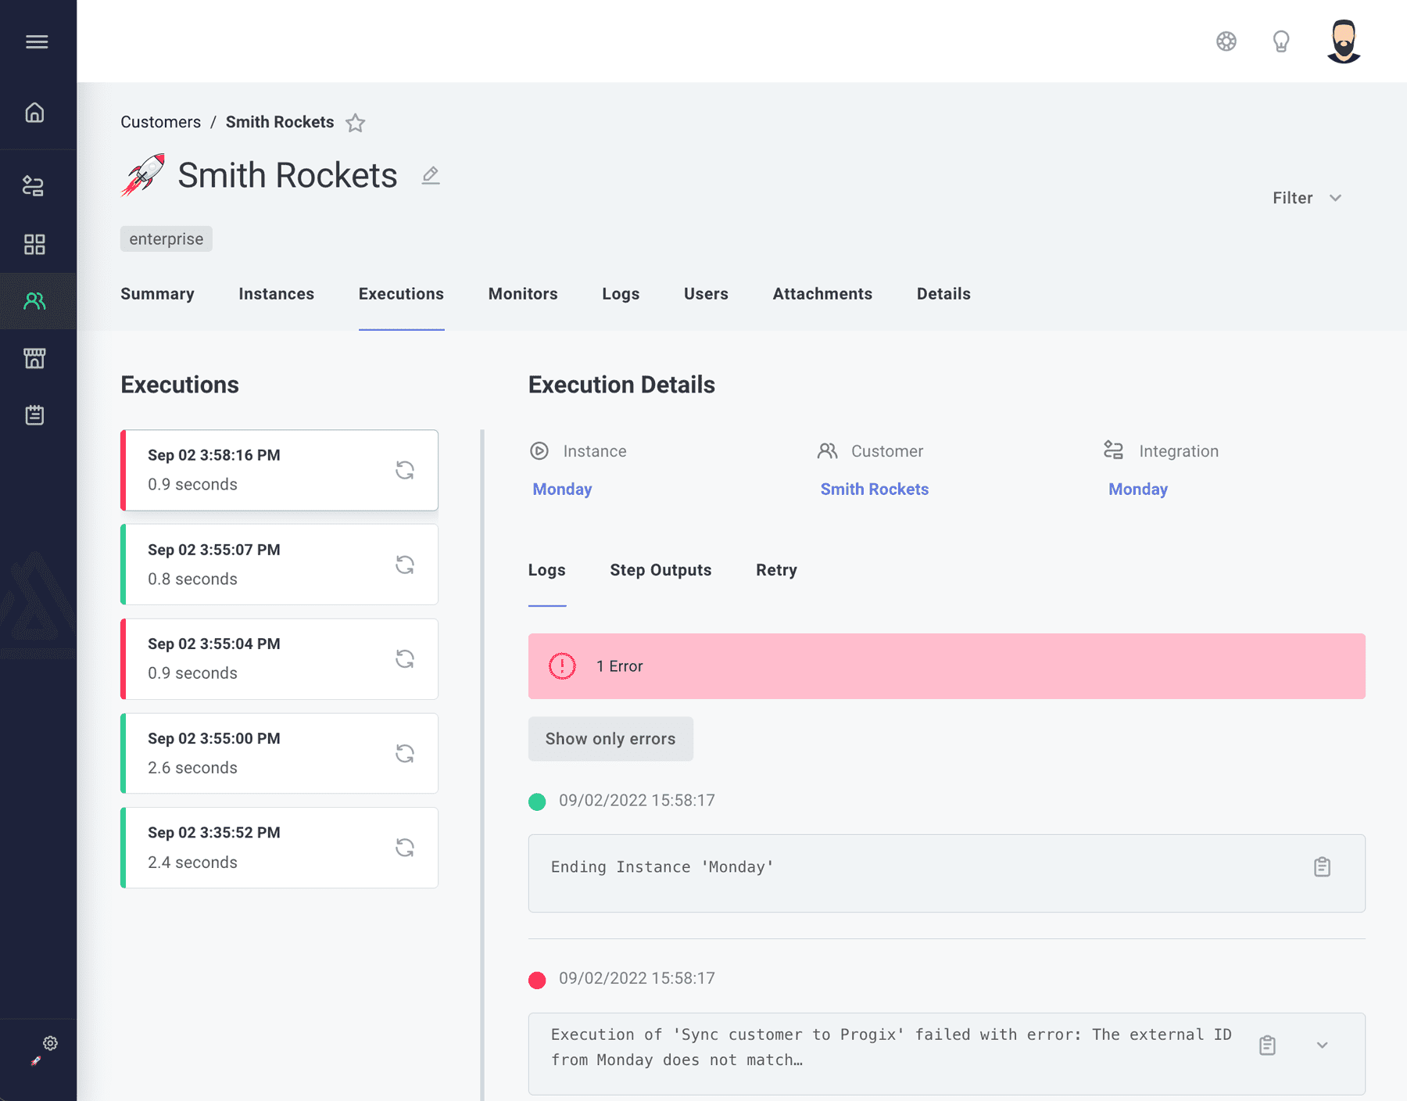The image size is (1407, 1101).
Task: Select the home icon in the sidebar
Action: pos(36,114)
